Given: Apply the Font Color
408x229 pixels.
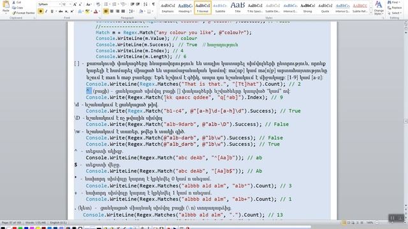Looking at the screenshot, I should [x=96, y=11].
